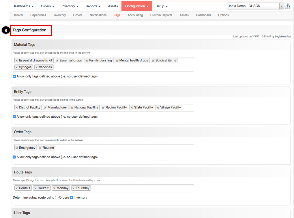Remove the Mental health drugs tag
Screen dimensions: 294x218
tap(117, 61)
